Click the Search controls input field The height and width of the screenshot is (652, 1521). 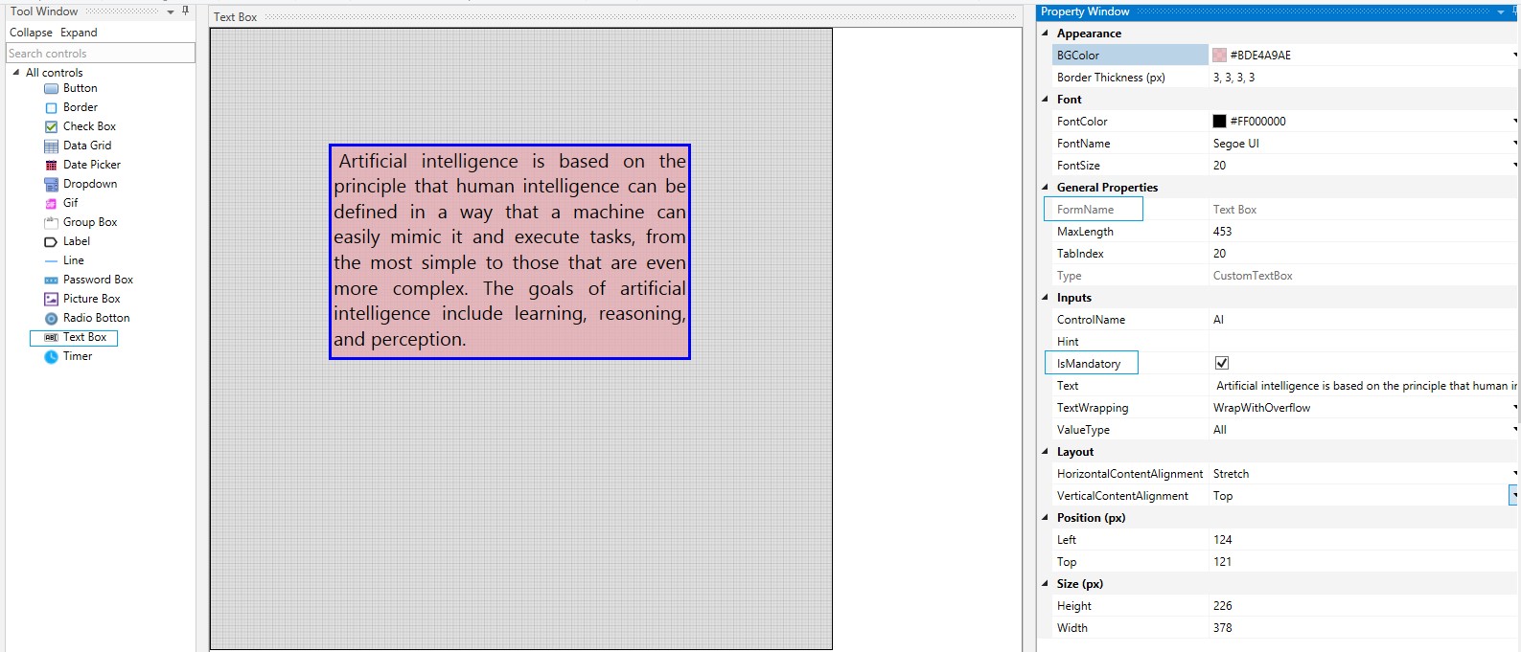click(100, 54)
